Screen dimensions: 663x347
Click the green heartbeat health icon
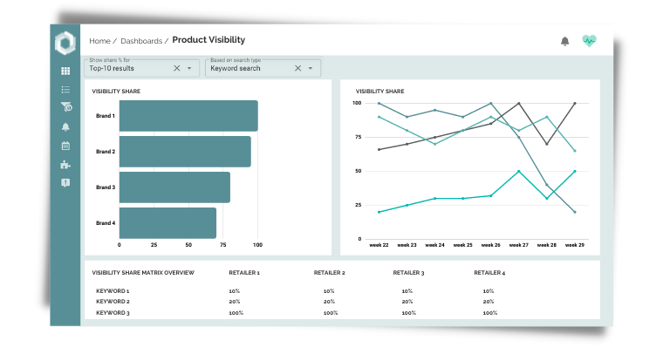(x=589, y=41)
